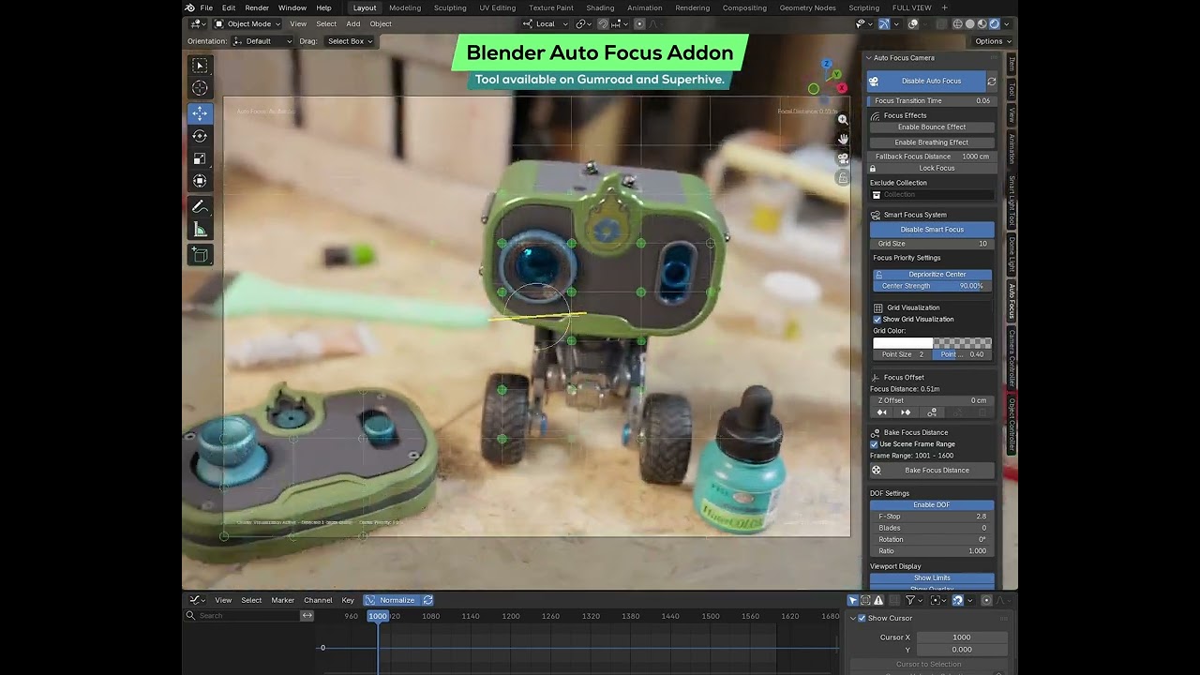Click Enable Bounce Effect button
Screen dimensions: 1200x675
pos(932,127)
